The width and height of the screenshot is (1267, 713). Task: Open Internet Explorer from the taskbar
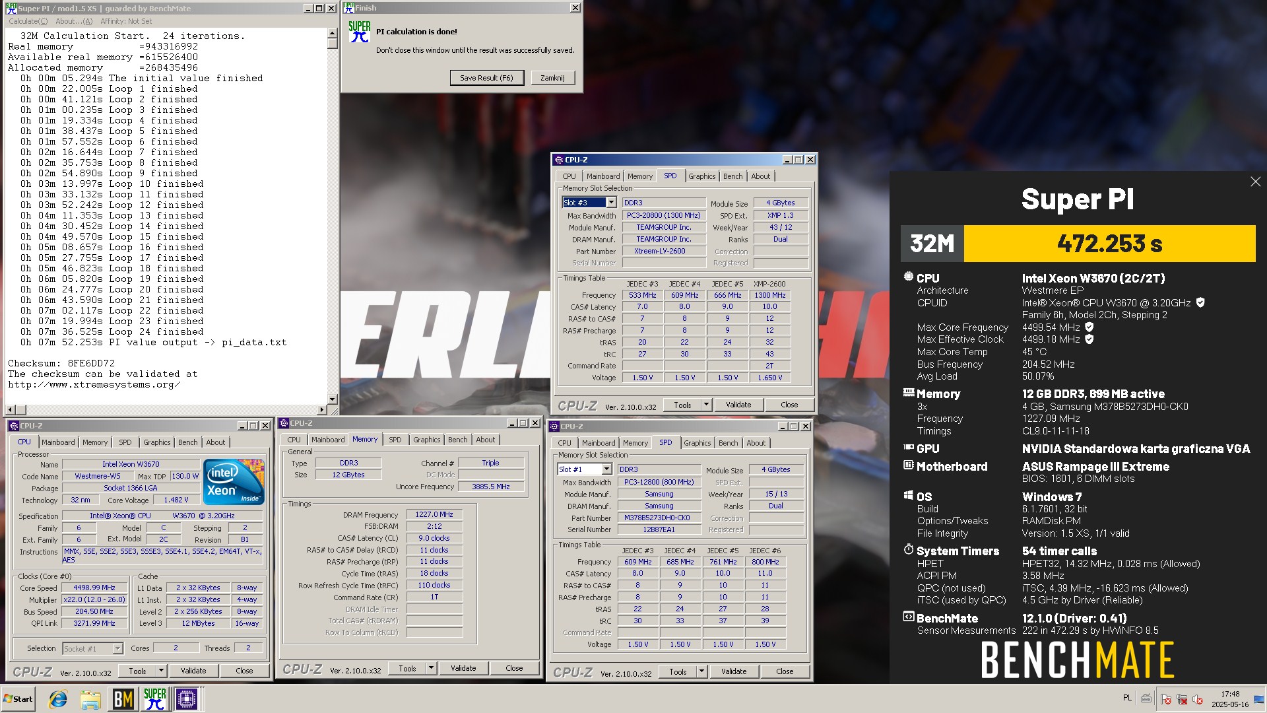coord(58,698)
